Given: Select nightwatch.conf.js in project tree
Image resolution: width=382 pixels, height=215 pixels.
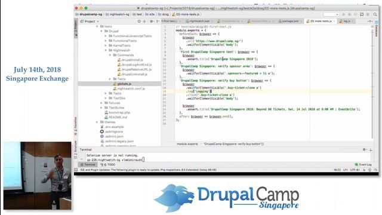Looking at the screenshot, I should click(x=129, y=88).
